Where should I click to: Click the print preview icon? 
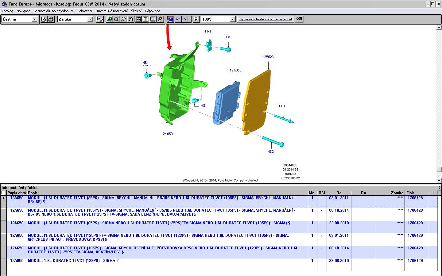tap(44, 19)
